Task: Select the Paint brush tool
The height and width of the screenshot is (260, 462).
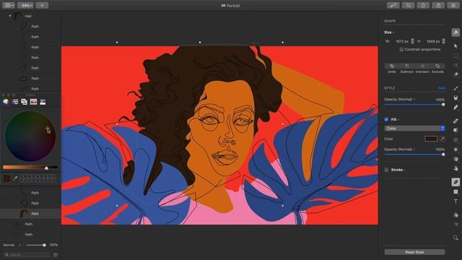Action: click(x=456, y=88)
